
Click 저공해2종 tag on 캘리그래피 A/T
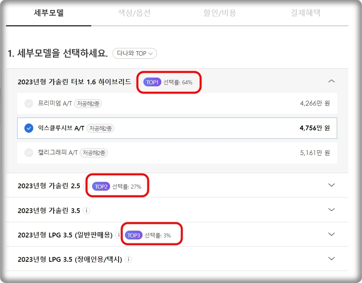click(x=94, y=153)
